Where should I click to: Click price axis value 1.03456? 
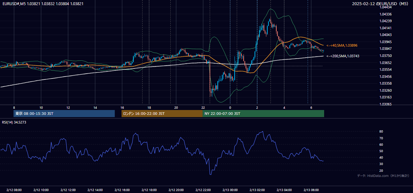coord(386,77)
